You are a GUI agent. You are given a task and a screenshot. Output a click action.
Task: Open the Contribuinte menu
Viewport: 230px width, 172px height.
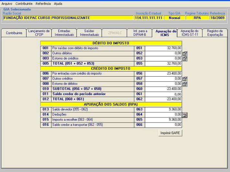point(24,4)
